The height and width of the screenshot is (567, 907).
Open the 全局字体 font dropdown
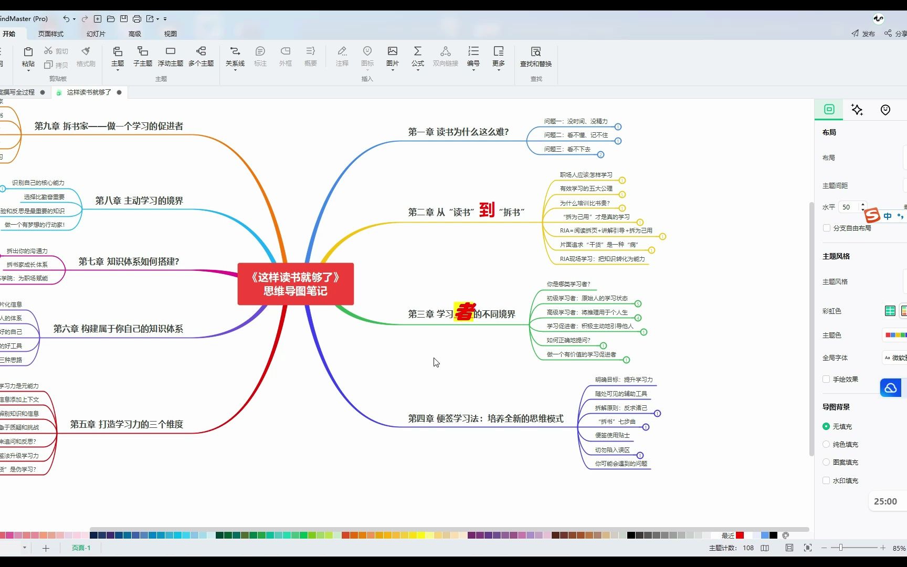[x=895, y=358]
